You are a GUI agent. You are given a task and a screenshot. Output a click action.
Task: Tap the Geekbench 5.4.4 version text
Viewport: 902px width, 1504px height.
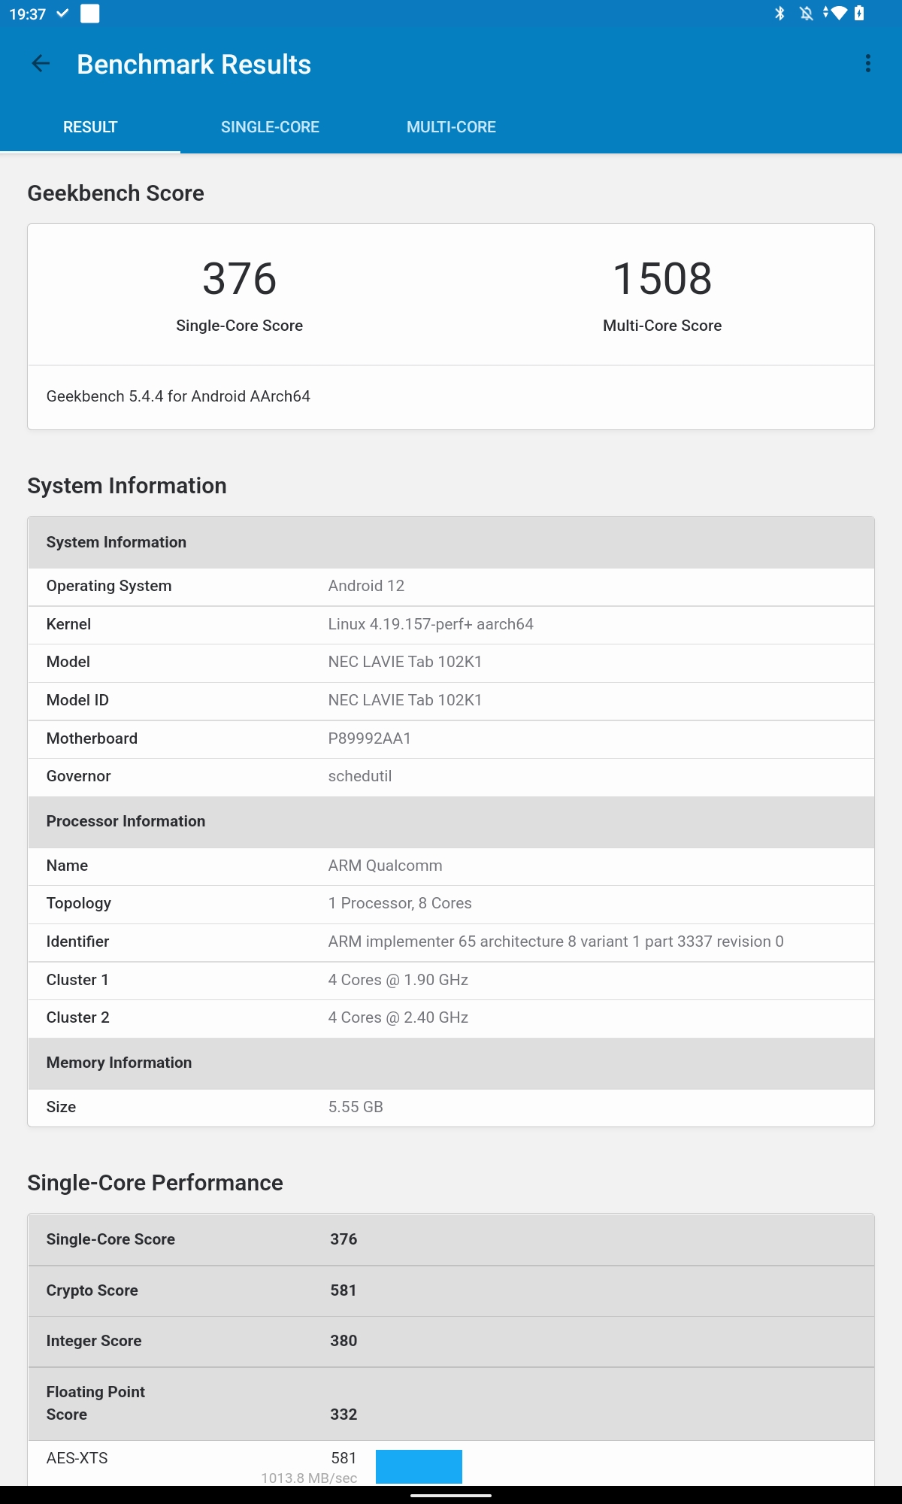178,396
